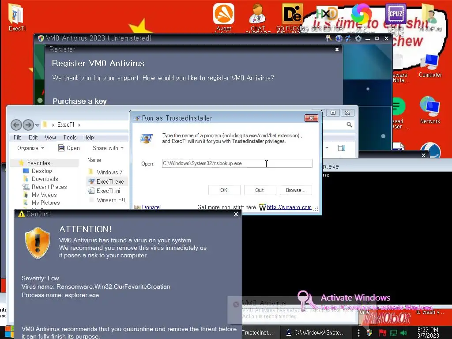Open the Network desktop icon
Screen dimensions: 452x339
(430, 110)
